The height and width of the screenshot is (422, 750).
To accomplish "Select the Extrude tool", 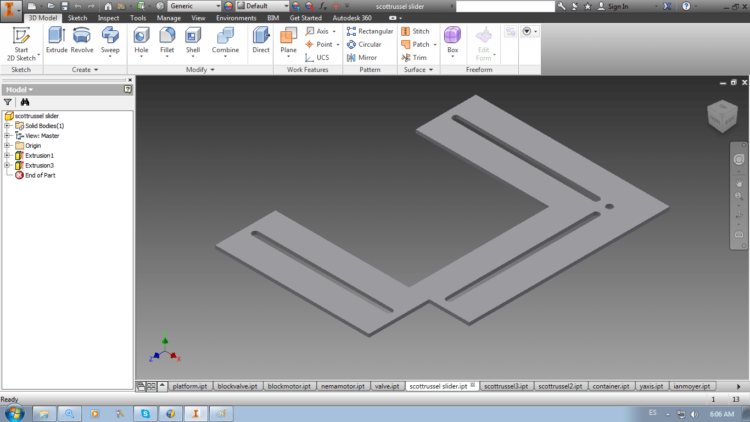I will 57,41.
